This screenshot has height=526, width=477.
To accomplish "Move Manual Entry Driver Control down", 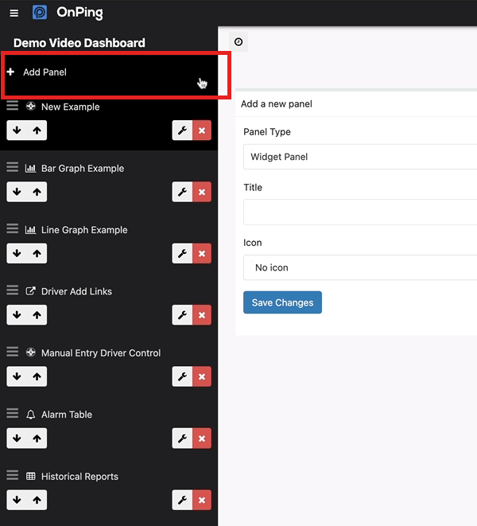I will (17, 376).
